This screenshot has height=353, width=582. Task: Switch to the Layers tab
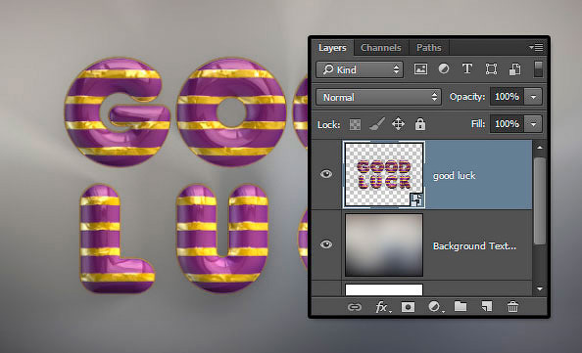click(x=332, y=48)
